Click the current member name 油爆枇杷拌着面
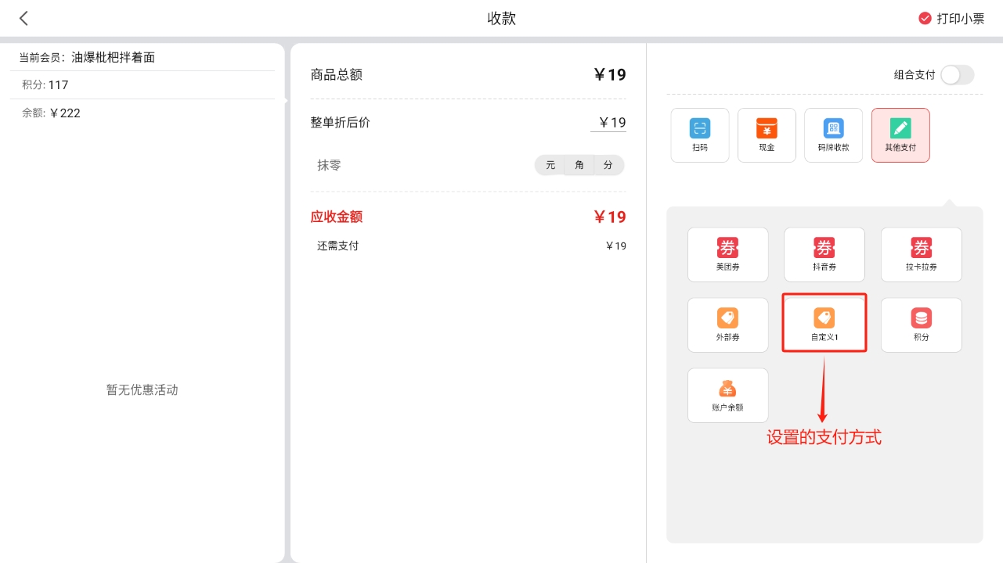Screen dimensions: 1003x563 (114, 57)
